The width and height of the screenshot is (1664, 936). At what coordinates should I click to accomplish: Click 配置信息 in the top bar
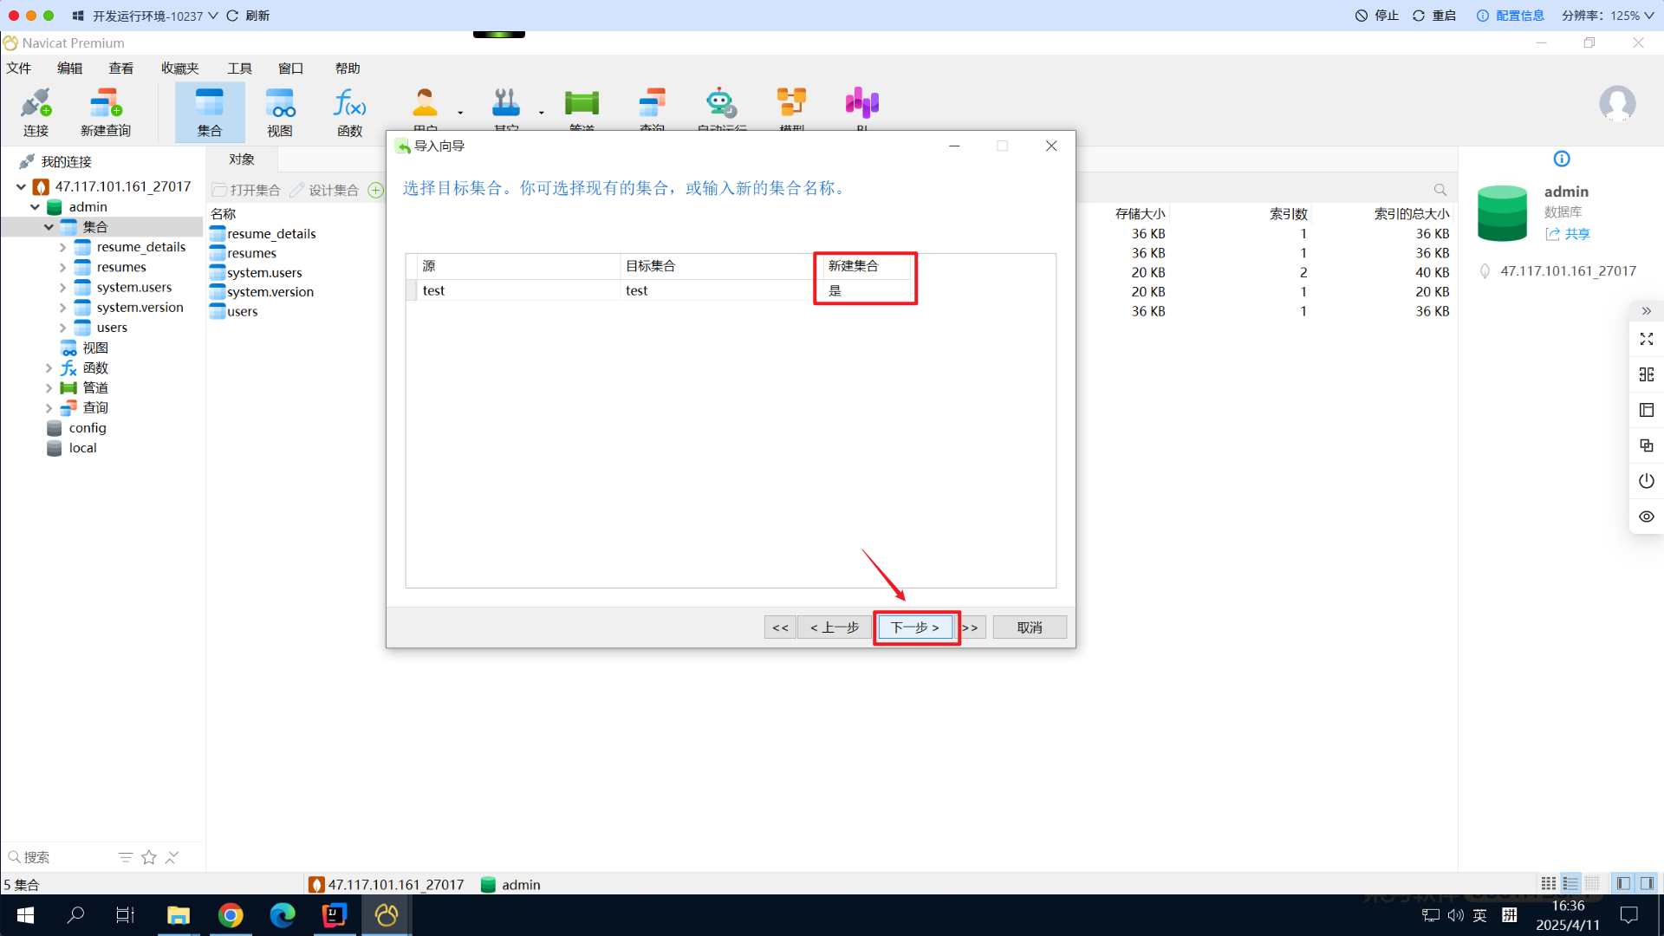[x=1511, y=16]
